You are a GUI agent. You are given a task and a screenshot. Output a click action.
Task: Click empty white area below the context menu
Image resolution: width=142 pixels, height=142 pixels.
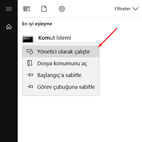coord(79,118)
